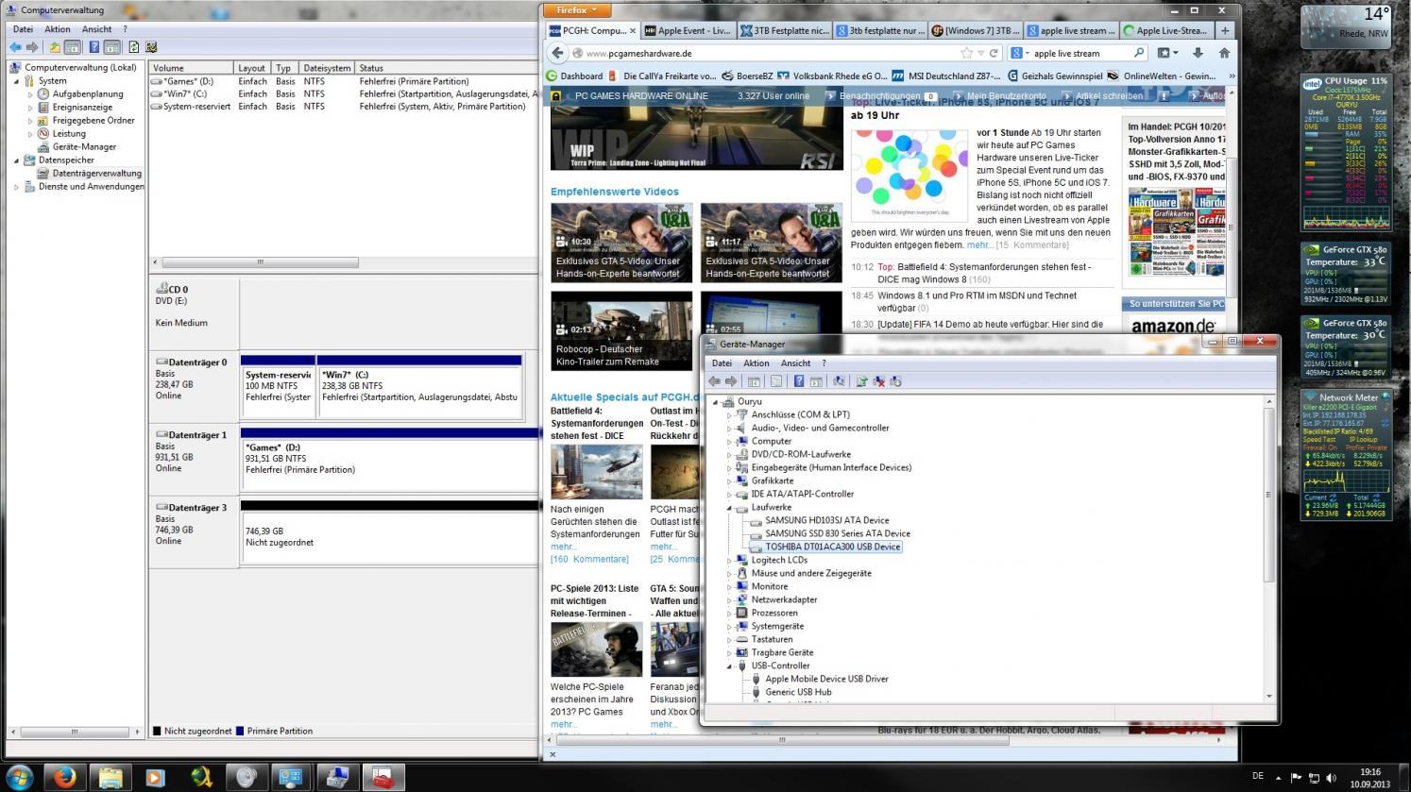Image resolution: width=1411 pixels, height=792 pixels.
Task: Expand Grafikkarte in Geräte-Manager
Action: 729,481
